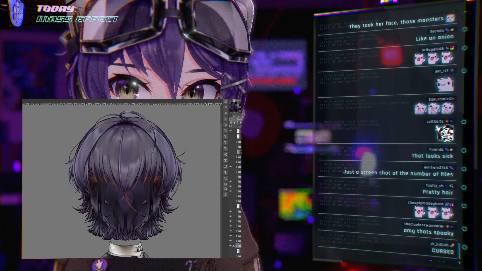Image resolution: width=482 pixels, height=271 pixels.
Task: Open eviltwin2146's chat username
Action: [x=436, y=167]
